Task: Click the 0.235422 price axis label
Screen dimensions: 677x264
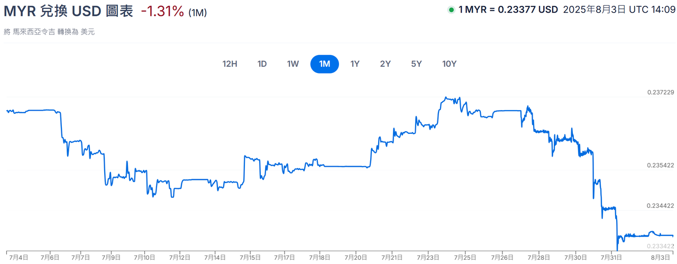Action: tap(661, 166)
